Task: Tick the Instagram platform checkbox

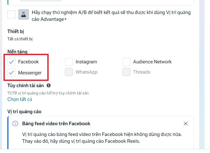Action: coord(69,62)
